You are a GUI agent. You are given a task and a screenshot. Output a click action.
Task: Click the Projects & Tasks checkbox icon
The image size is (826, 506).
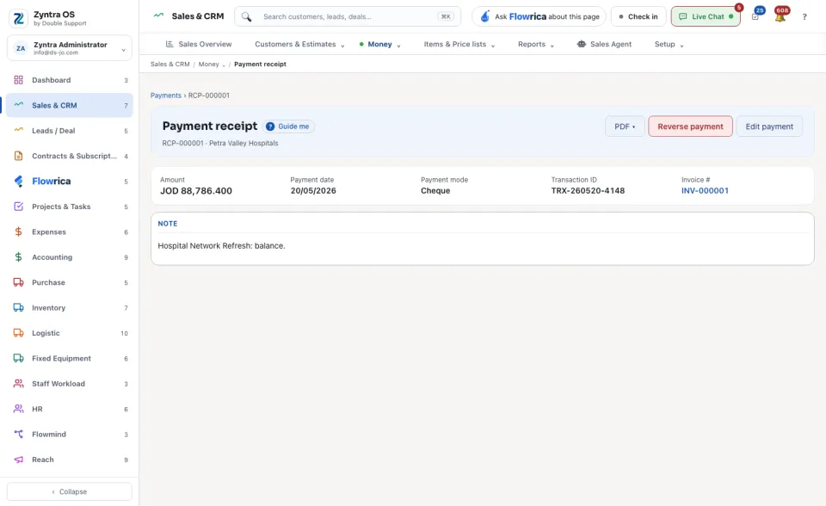[x=18, y=207]
